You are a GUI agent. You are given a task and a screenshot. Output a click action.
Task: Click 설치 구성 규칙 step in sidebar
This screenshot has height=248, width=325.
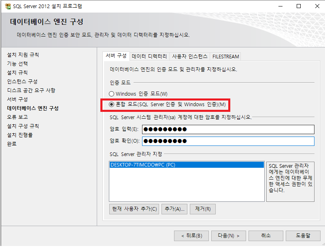tap(23, 126)
